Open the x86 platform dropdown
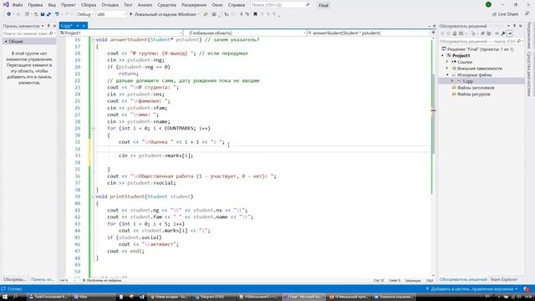 point(111,14)
